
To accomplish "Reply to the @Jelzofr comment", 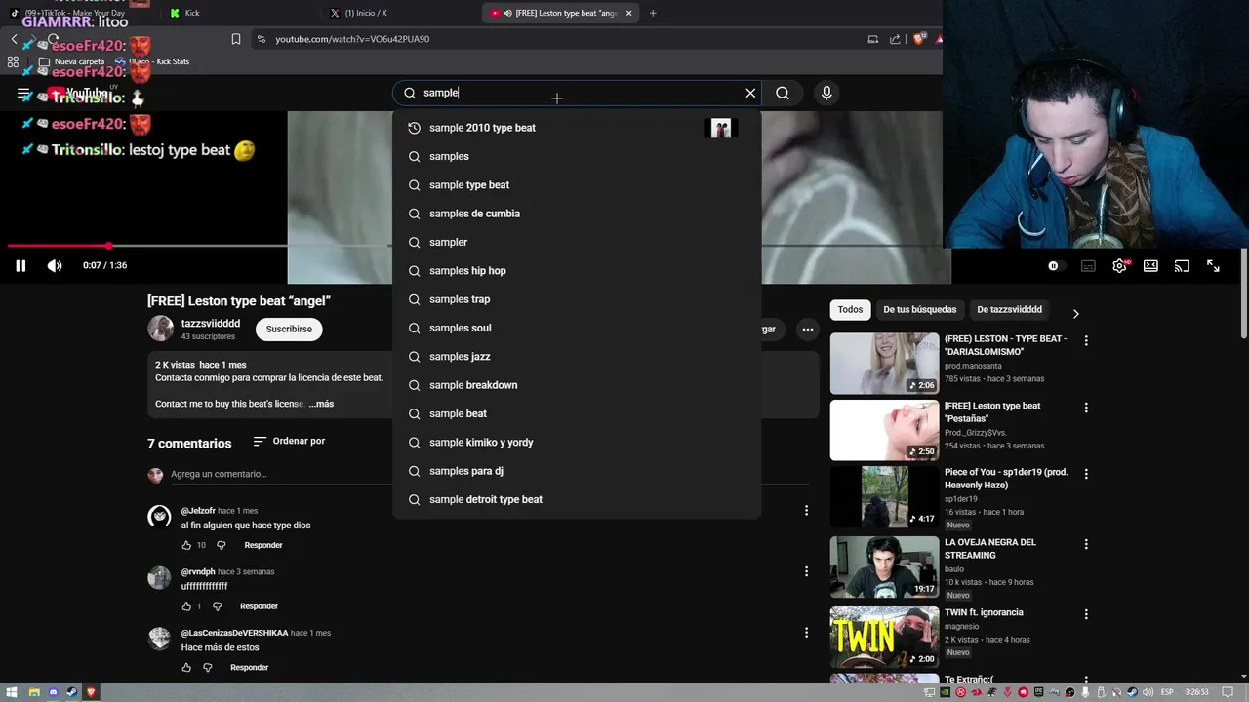I will 263,545.
